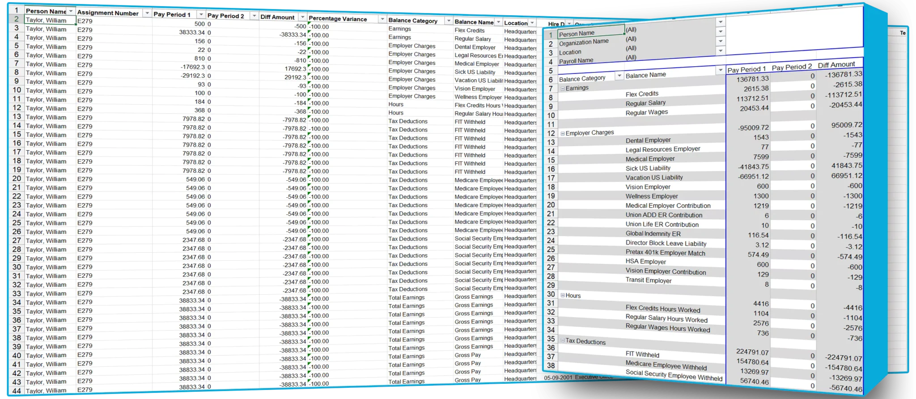Open the Diff Amount column filter arrow in data sheet

click(x=302, y=17)
